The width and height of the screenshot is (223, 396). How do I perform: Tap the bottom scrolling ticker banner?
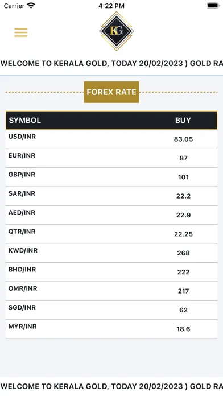point(111,386)
